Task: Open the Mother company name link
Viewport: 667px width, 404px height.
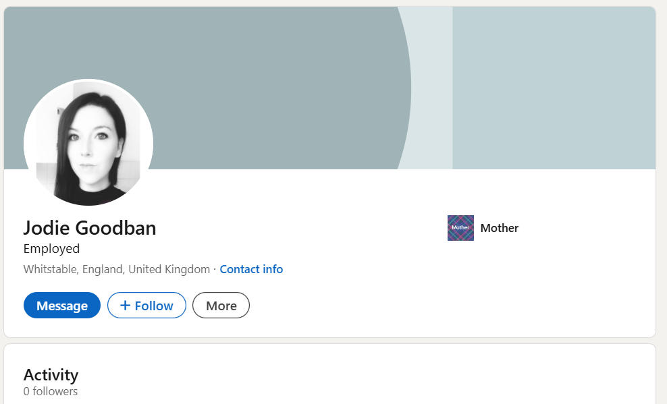Action: pos(500,228)
